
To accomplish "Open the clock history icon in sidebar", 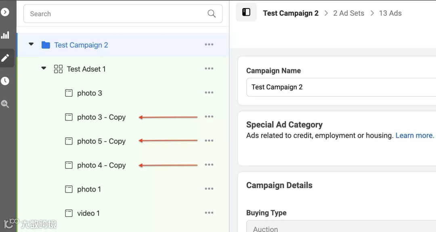I will point(5,81).
